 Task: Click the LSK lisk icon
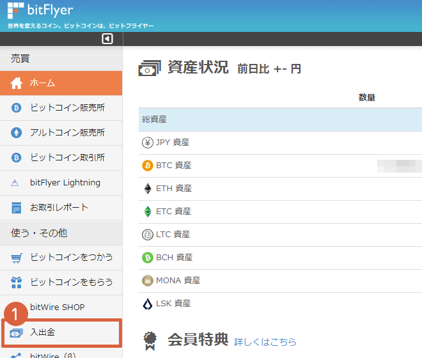click(148, 304)
